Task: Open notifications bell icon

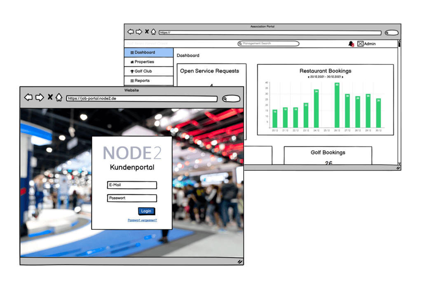Action: coord(351,44)
